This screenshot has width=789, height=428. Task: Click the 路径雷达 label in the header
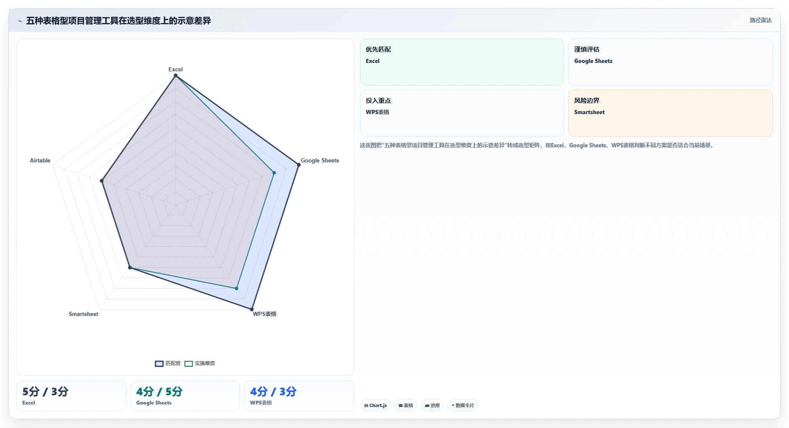(x=760, y=20)
